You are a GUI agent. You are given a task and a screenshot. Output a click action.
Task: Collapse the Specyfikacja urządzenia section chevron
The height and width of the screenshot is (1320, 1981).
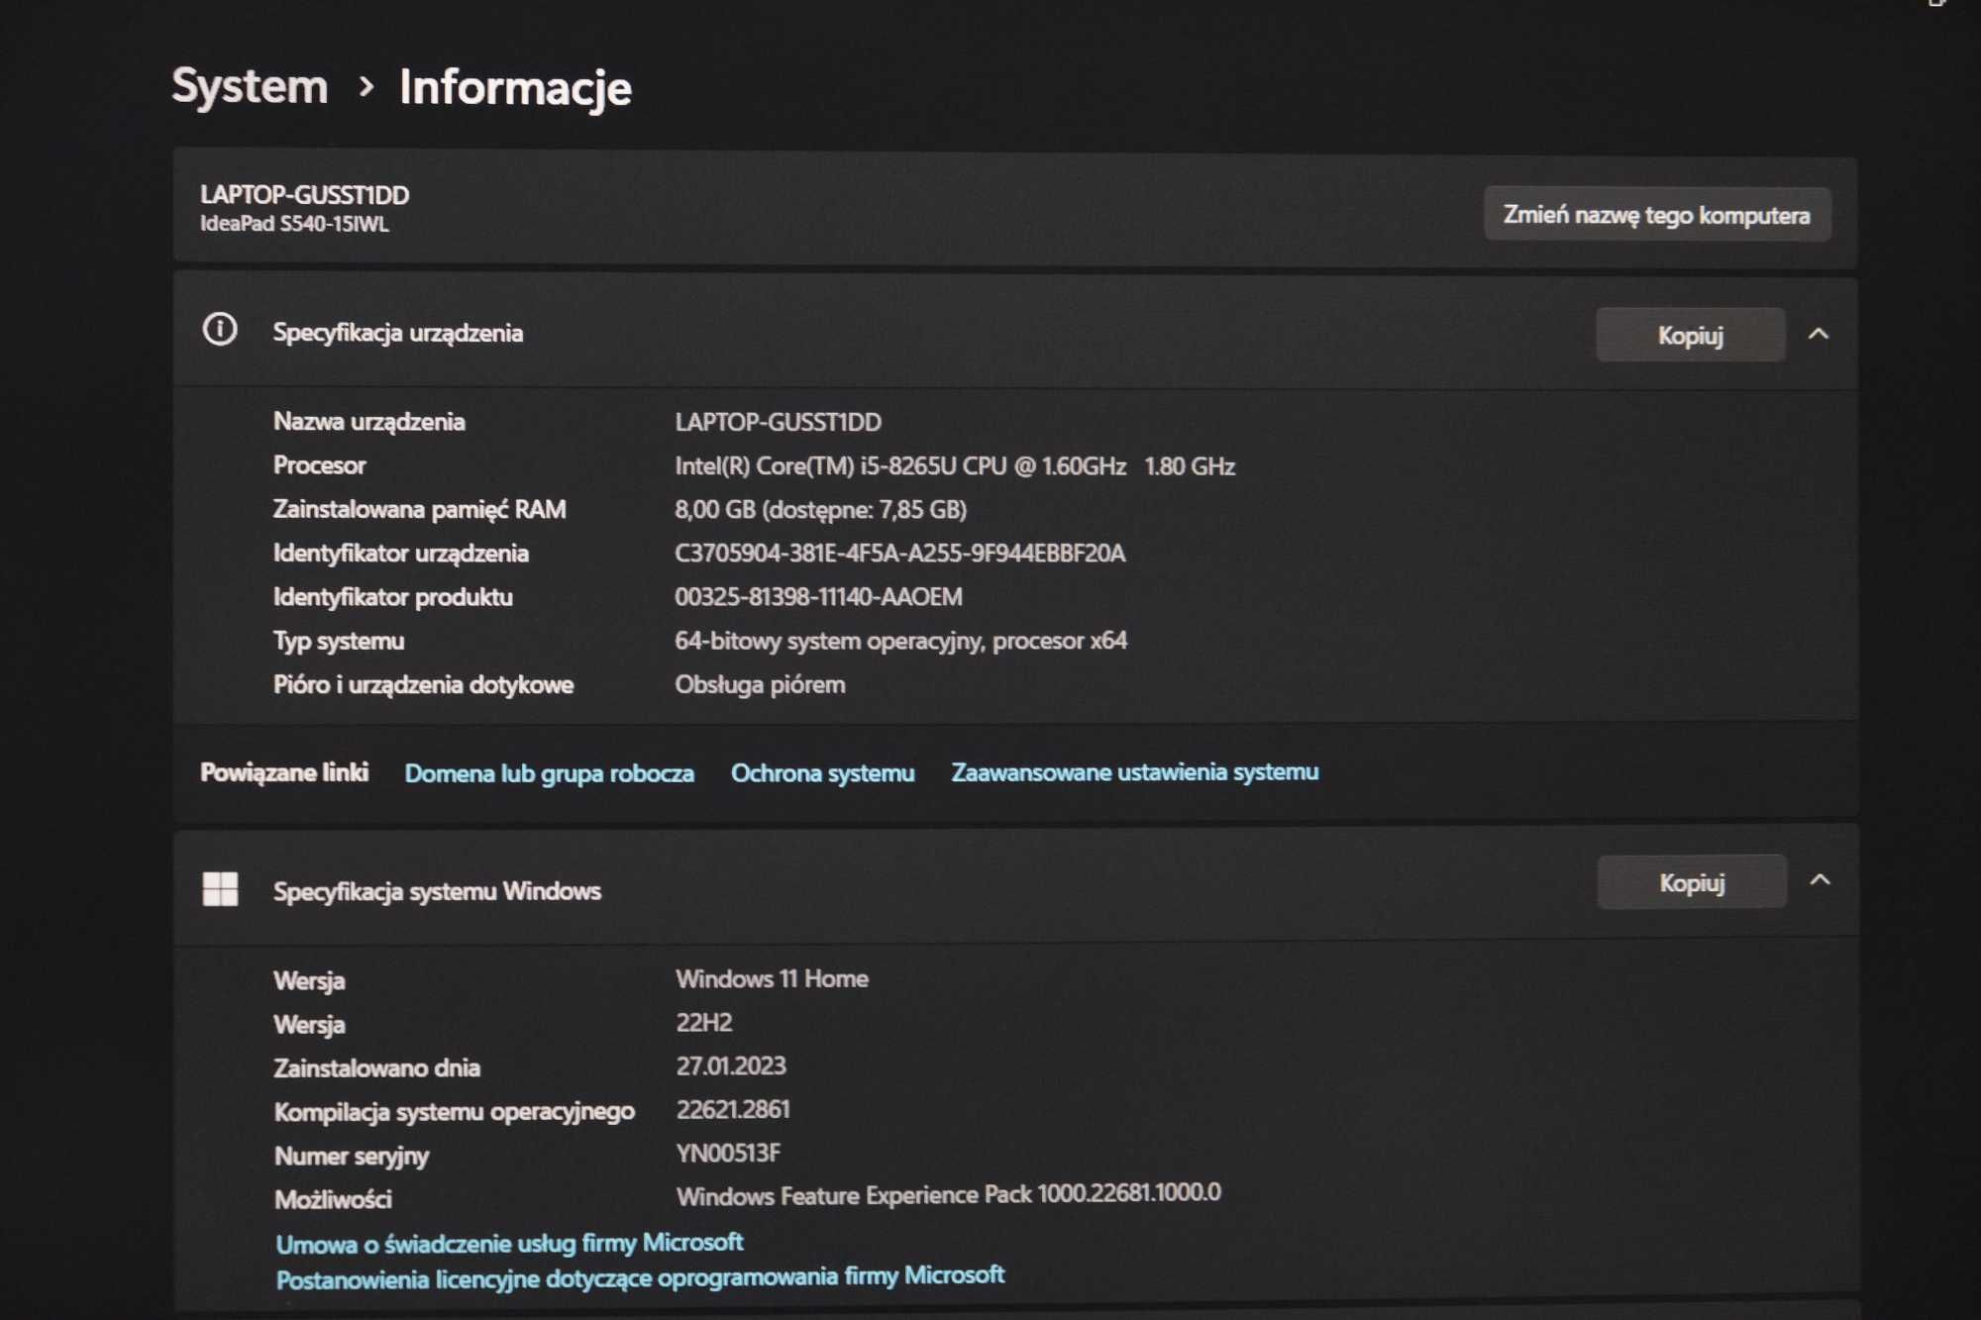click(1819, 334)
